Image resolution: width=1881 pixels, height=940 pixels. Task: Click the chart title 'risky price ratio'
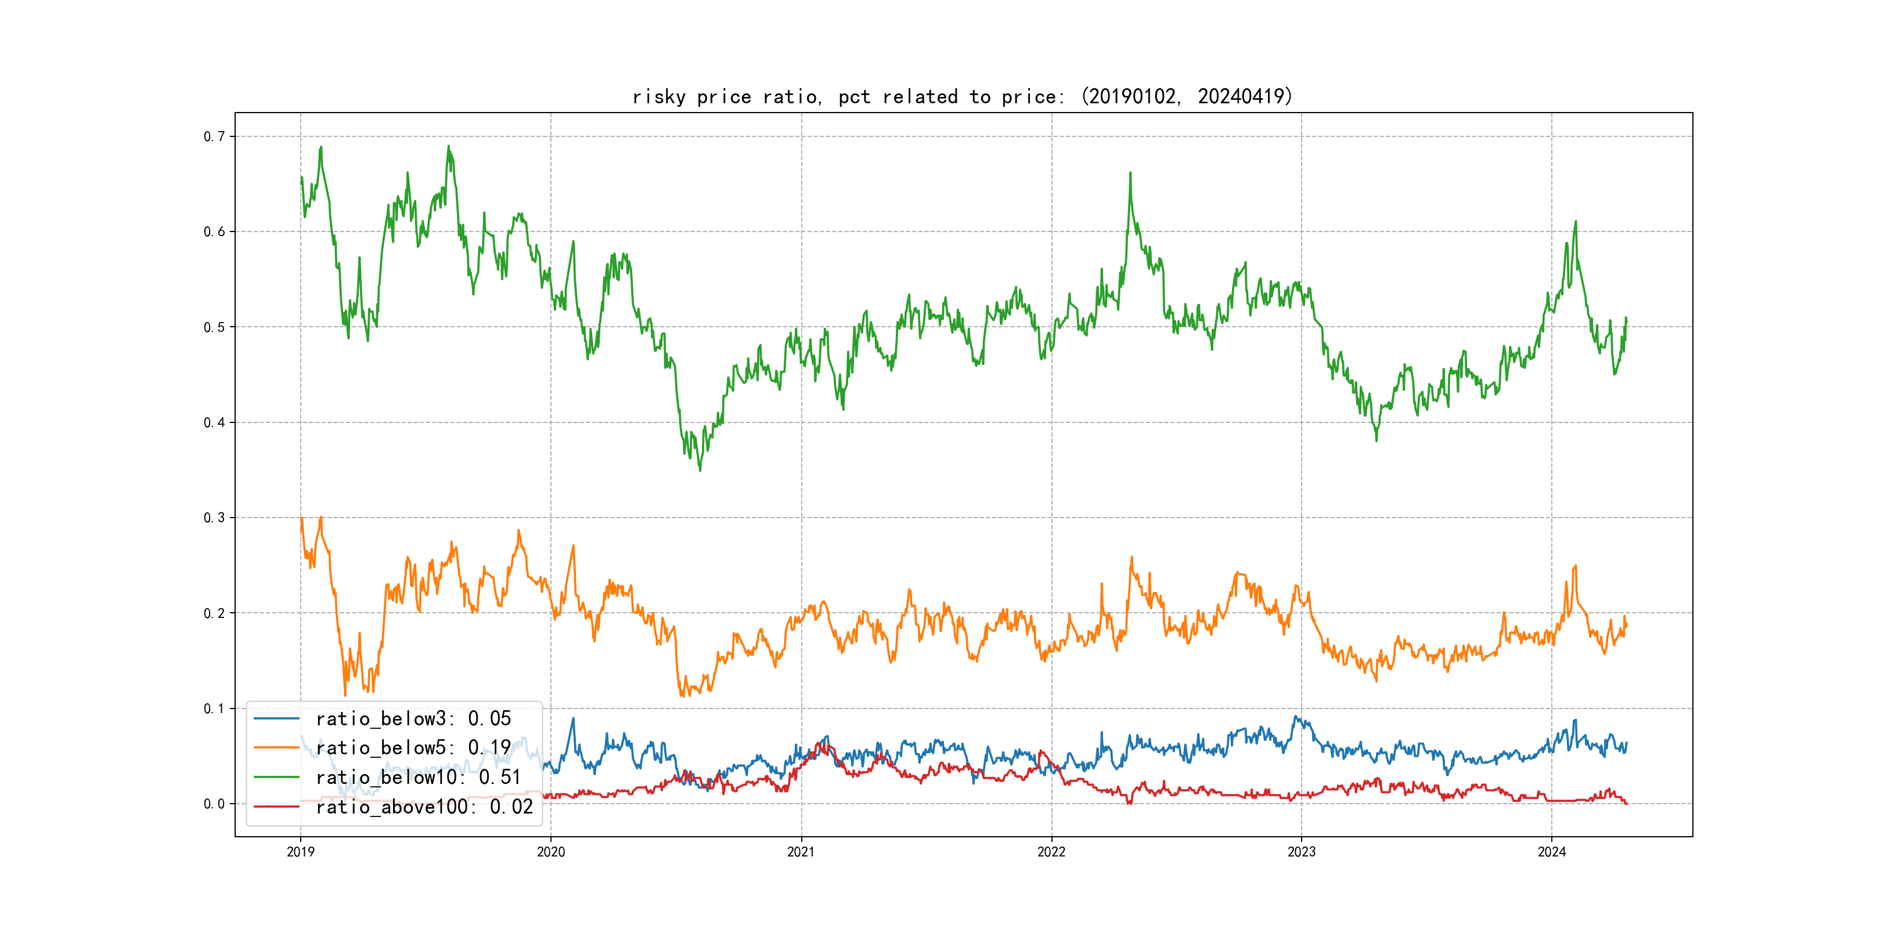tap(961, 96)
